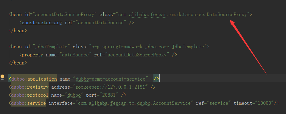Click the port value 20881
The height and width of the screenshot is (114, 286).
click(108, 95)
